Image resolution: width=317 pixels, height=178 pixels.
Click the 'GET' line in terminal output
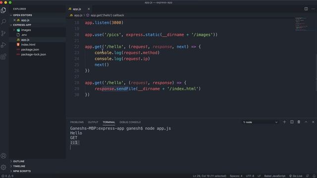(74, 137)
